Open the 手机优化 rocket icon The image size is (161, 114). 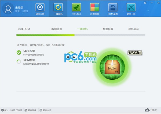(76, 7)
